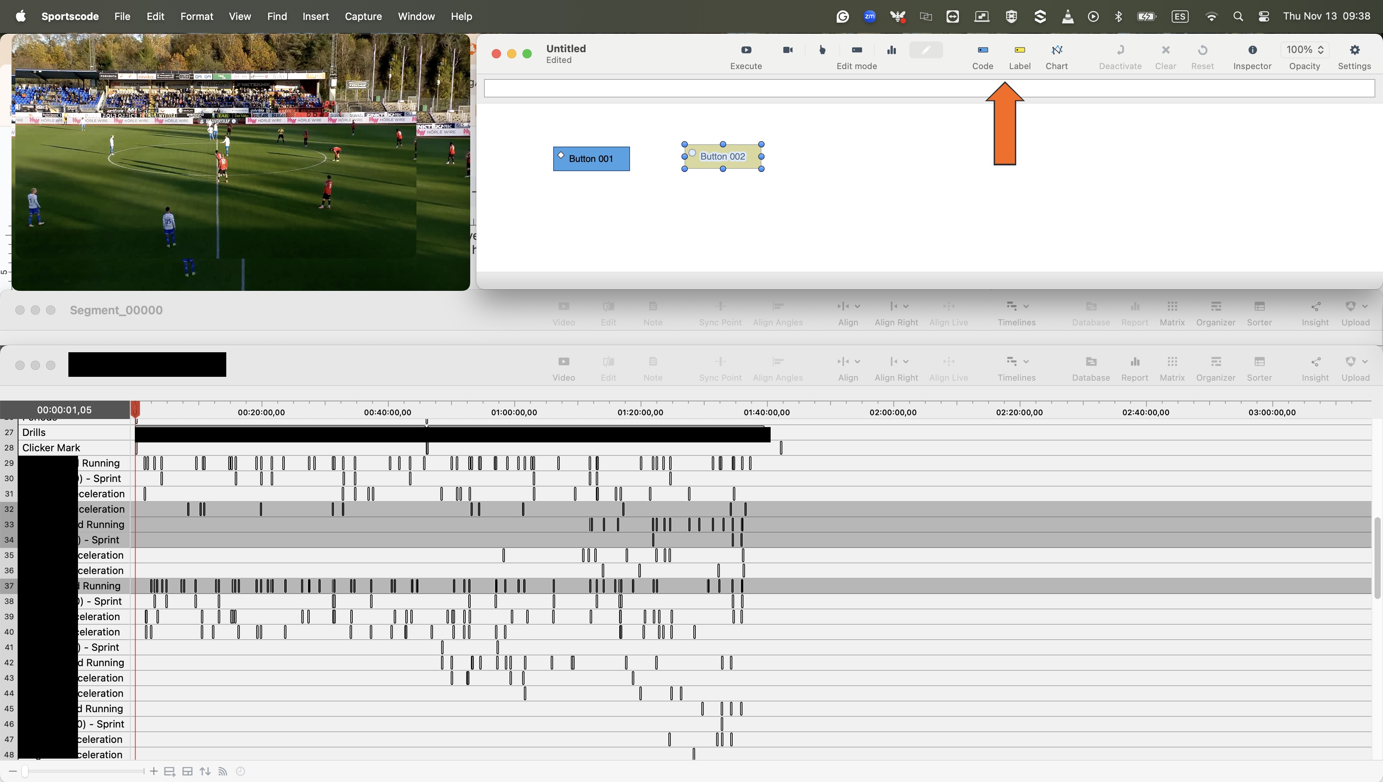This screenshot has height=782, width=1383.
Task: Click Align Angles in the lower timeline window
Action: pos(778,361)
